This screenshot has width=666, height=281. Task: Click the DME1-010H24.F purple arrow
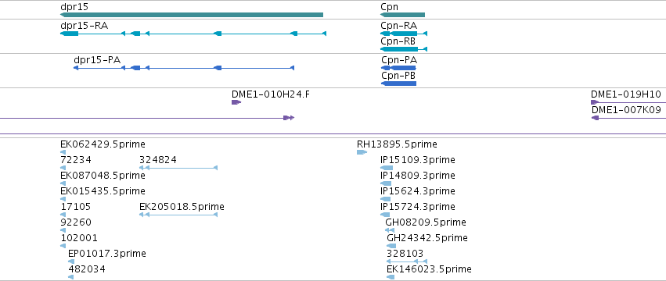pos(236,102)
